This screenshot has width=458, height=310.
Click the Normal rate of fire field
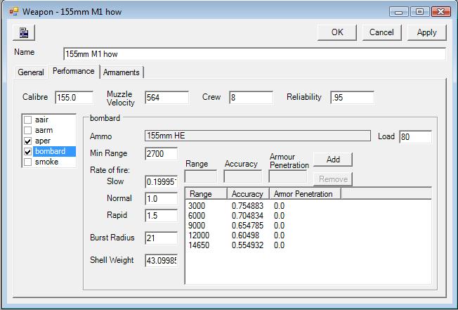[x=162, y=199]
